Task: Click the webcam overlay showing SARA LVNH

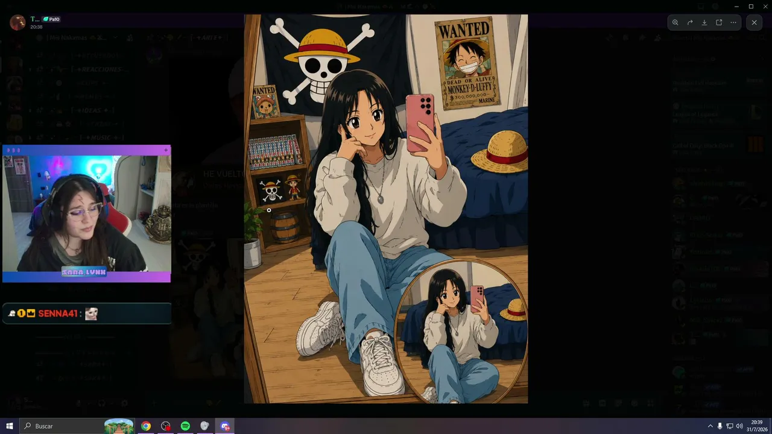Action: tap(87, 214)
